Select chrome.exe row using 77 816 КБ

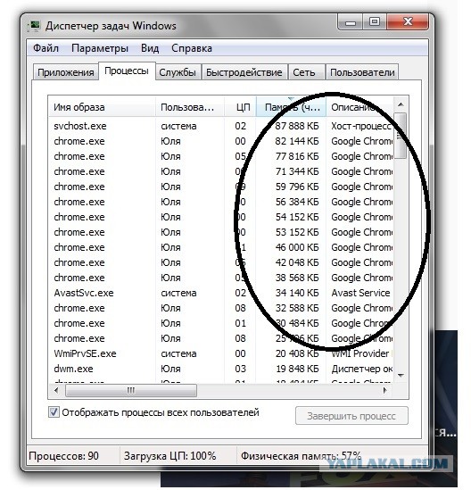tap(221, 156)
